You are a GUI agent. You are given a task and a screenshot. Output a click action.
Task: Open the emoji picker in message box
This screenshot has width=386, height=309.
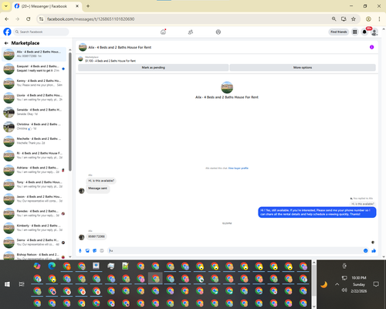pos(365,250)
